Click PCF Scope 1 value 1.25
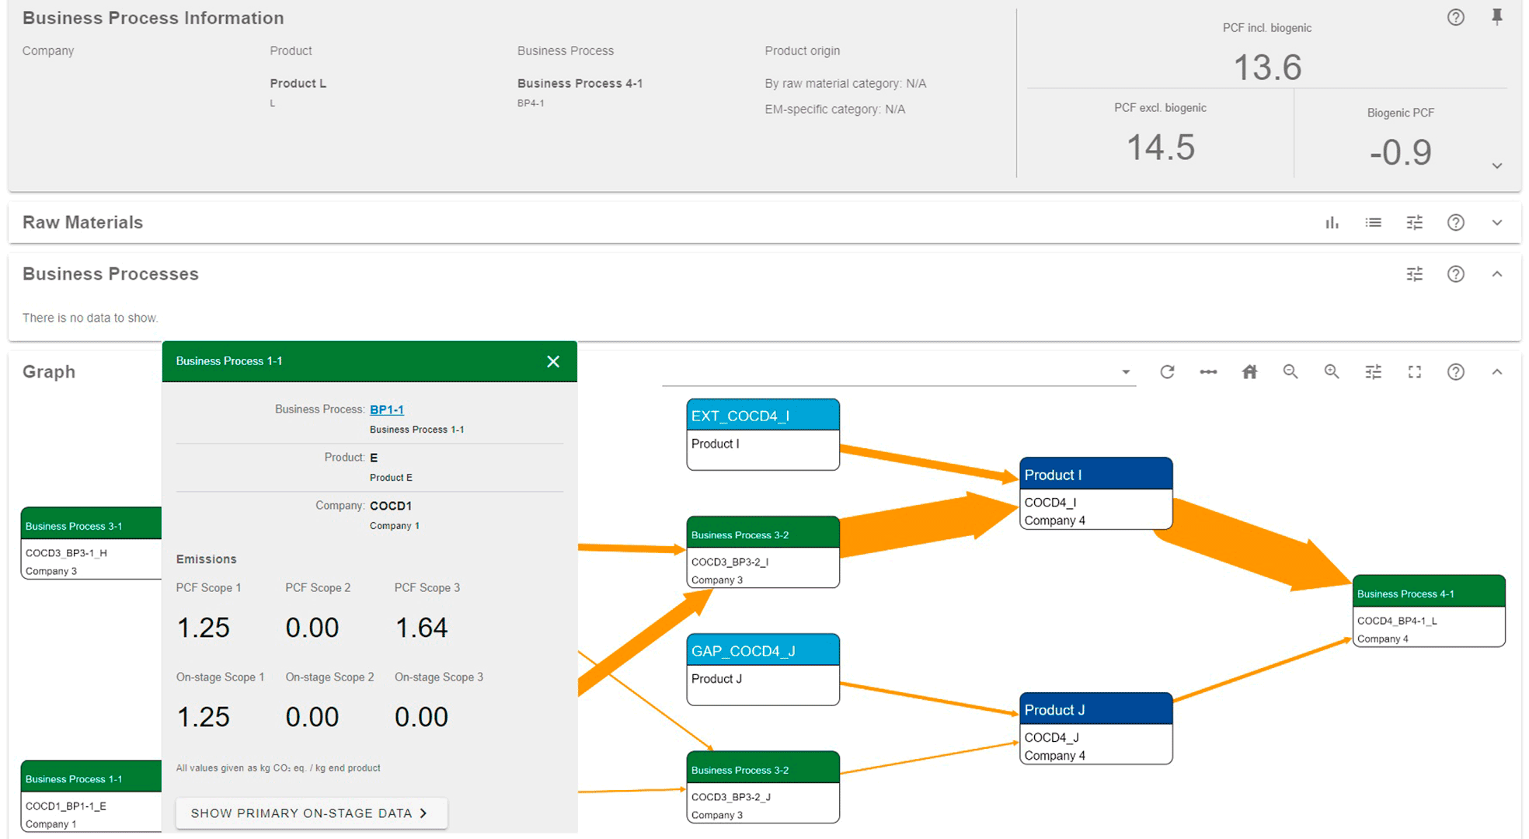Image resolution: width=1529 pixels, height=839 pixels. [x=204, y=627]
